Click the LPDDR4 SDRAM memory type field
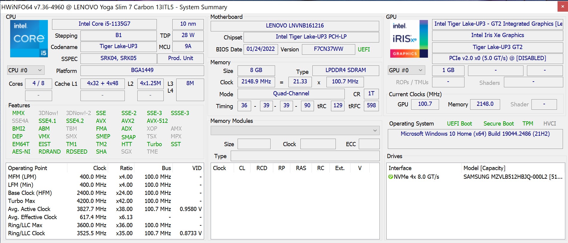 346,70
